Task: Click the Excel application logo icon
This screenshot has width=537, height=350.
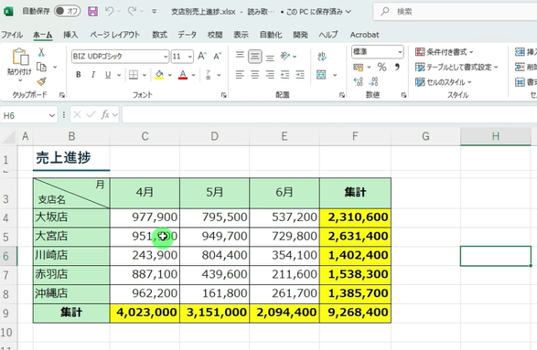Action: click(x=8, y=11)
